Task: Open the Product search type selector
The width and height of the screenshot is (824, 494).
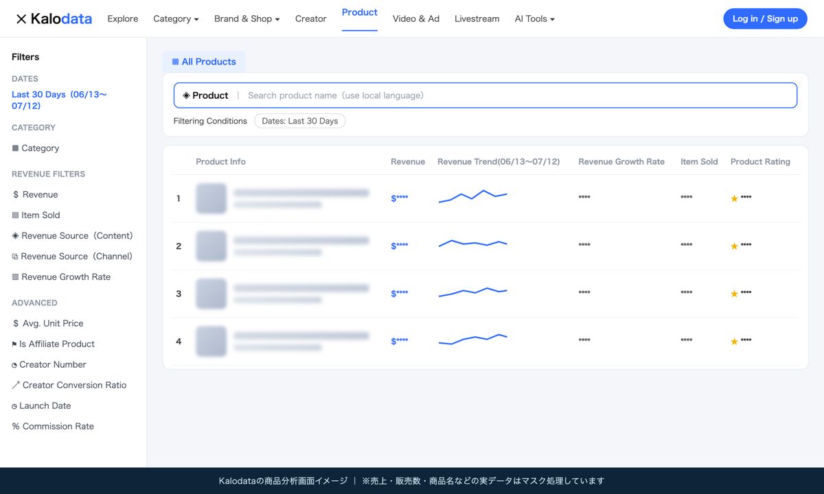Action: coord(205,95)
